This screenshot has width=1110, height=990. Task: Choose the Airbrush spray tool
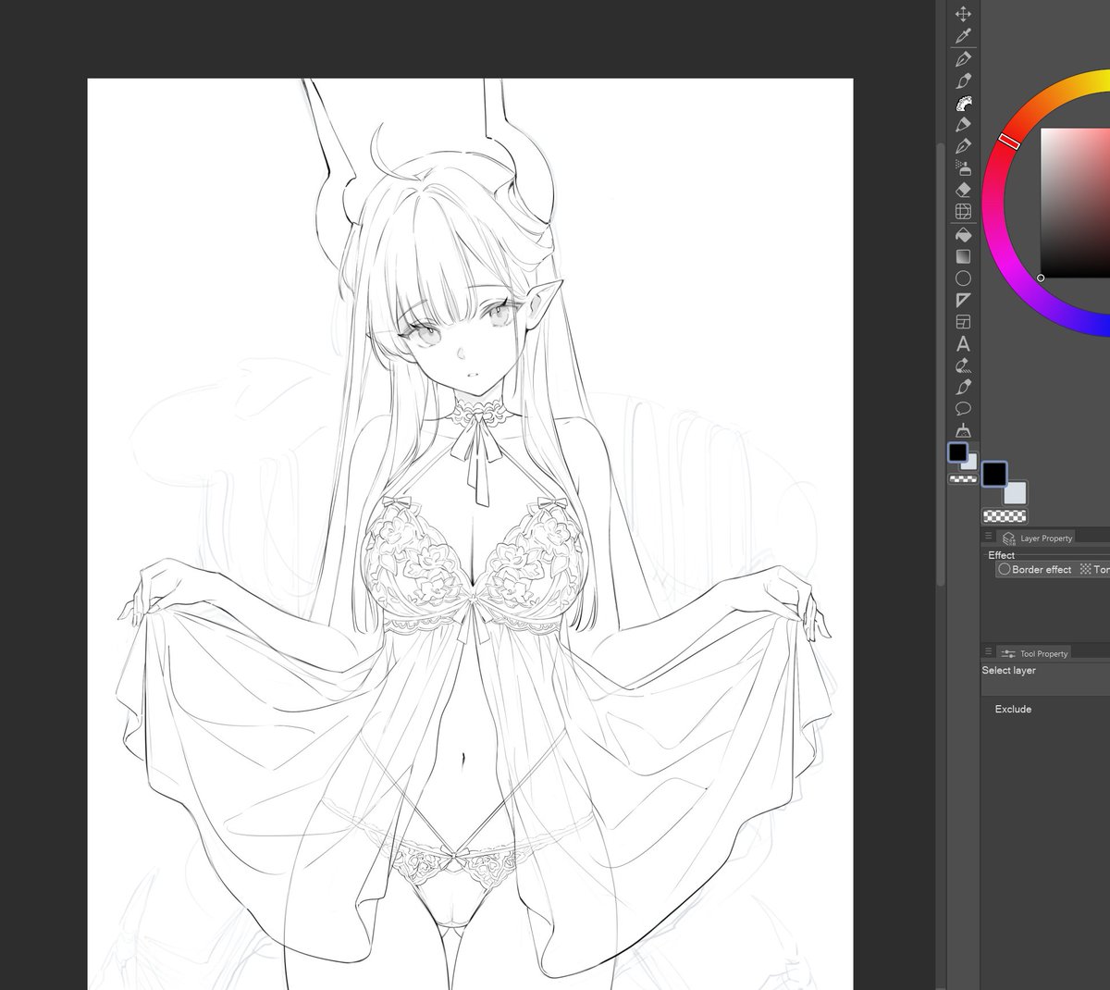963,167
